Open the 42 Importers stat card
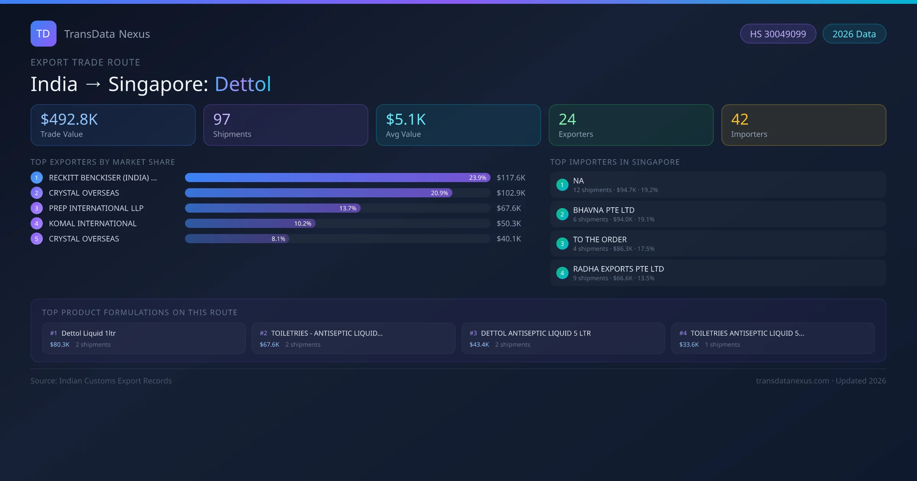 (x=804, y=125)
